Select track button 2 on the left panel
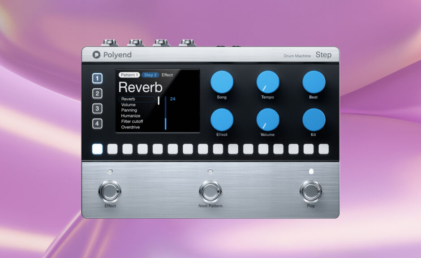The height and width of the screenshot is (258, 421). coord(97,93)
